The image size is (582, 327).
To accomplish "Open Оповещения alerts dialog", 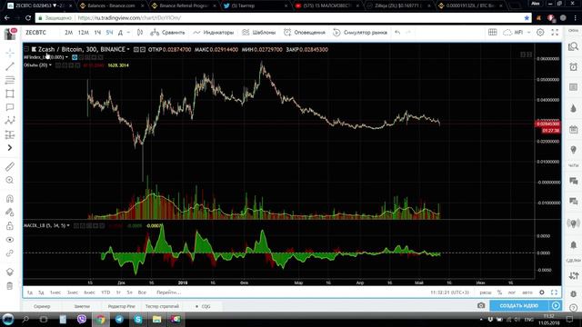I will 305,33.
